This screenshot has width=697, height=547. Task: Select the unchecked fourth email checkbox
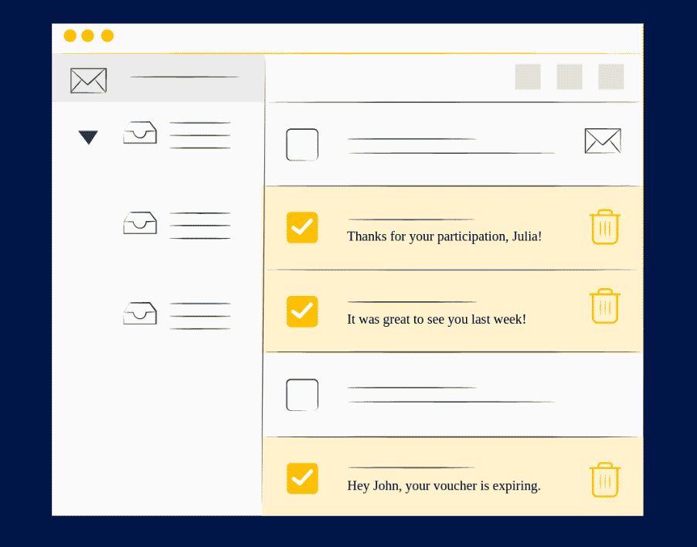302,395
